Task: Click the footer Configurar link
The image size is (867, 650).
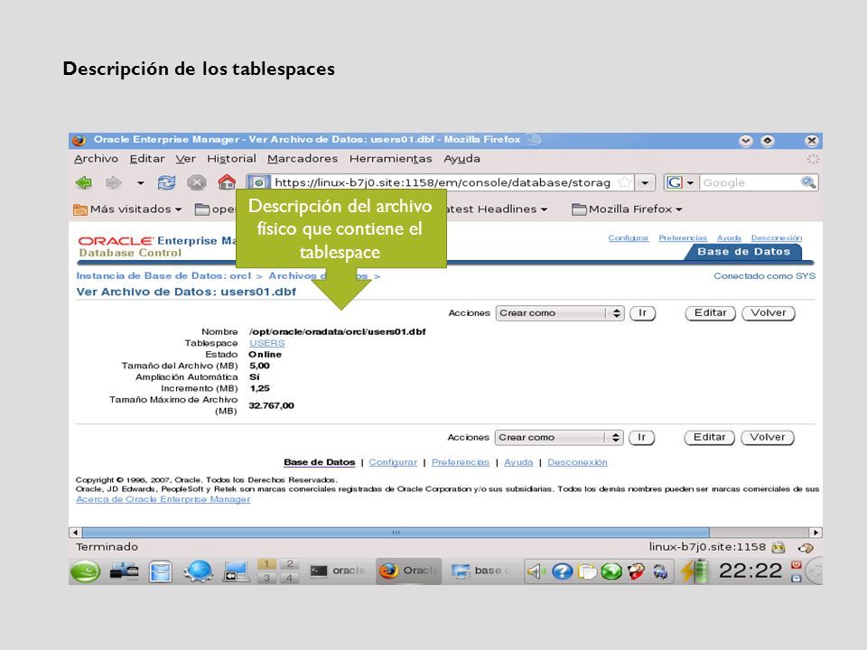Action: (x=393, y=462)
